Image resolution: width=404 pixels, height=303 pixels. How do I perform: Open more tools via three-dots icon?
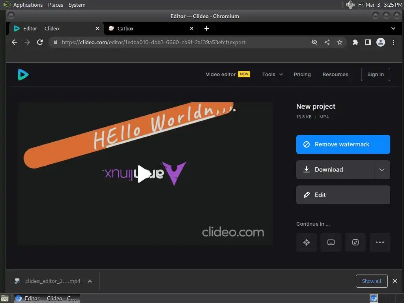coord(380,242)
